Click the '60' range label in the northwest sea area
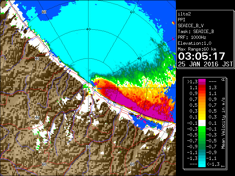The image size is (235, 176). (44, 12)
